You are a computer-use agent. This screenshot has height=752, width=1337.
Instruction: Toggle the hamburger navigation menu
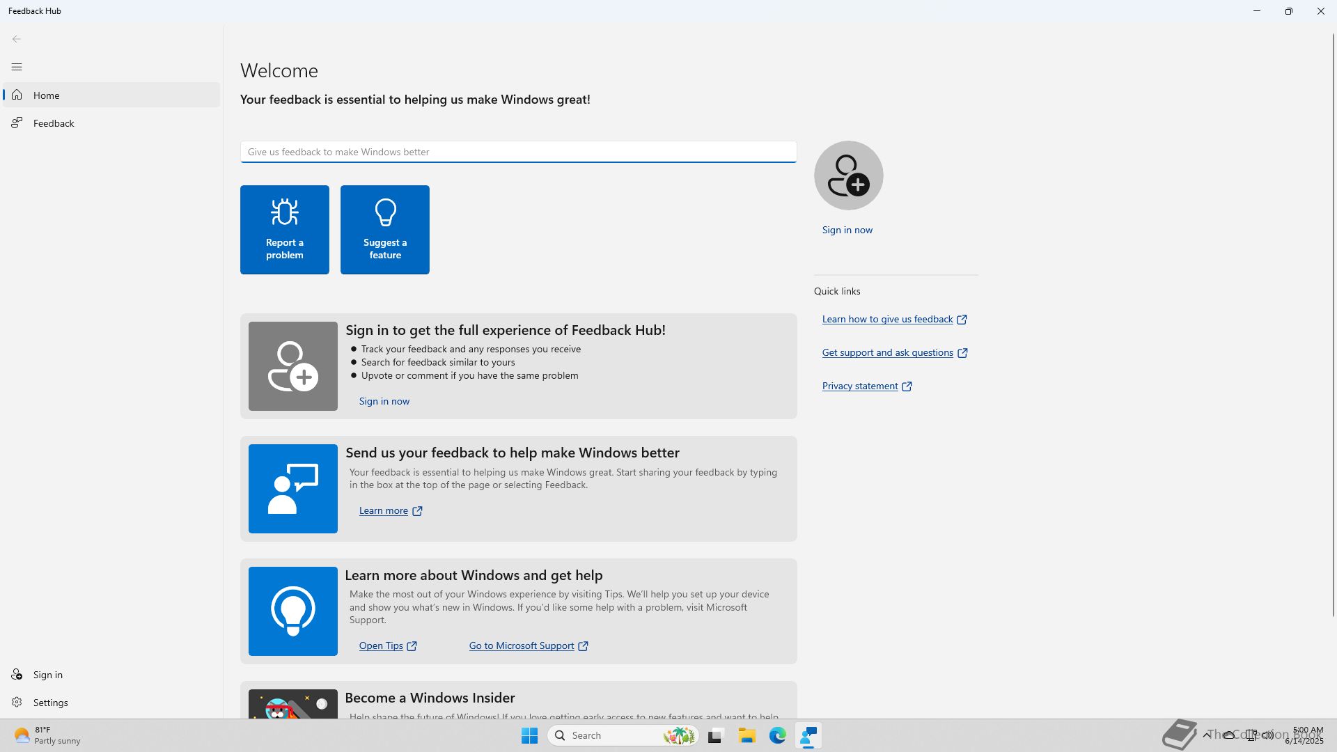click(x=17, y=67)
